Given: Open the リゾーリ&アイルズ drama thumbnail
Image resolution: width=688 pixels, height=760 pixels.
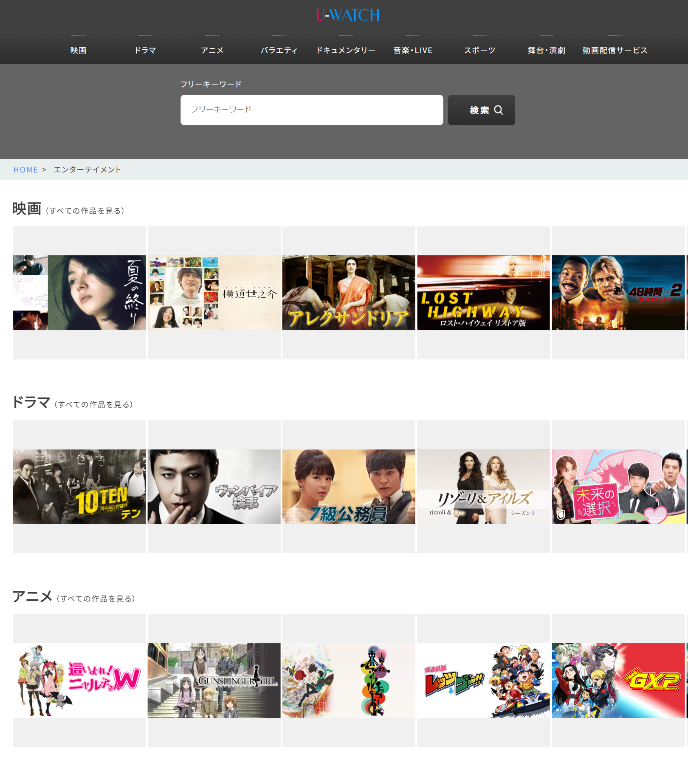Looking at the screenshot, I should click(483, 486).
